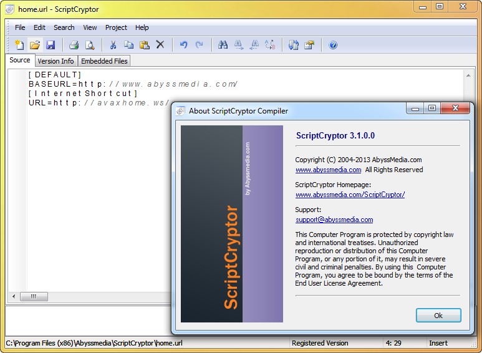The height and width of the screenshot is (353, 482).
Task: Click the URL=http://avaxhome.ws line
Action: pyautogui.click(x=99, y=102)
